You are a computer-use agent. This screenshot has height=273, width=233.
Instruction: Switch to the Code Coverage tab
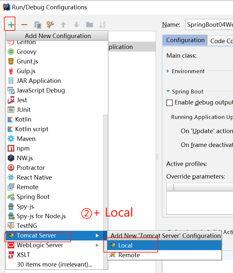click(221, 41)
